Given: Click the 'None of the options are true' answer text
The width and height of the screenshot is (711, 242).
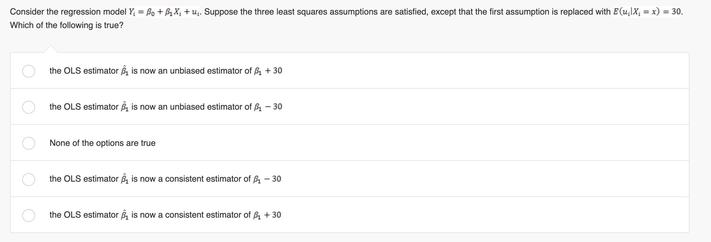Looking at the screenshot, I should pyautogui.click(x=102, y=143).
